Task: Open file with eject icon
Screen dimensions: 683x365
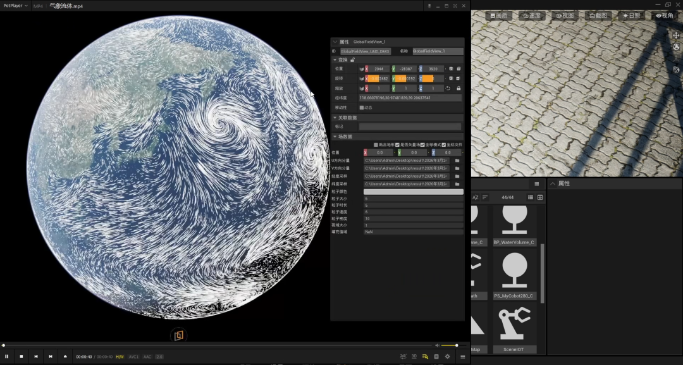Action: [65, 356]
